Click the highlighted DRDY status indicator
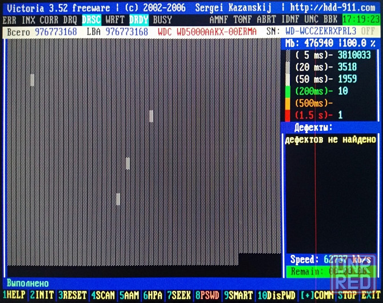Screen dimensions: 383x303 pos(138,20)
